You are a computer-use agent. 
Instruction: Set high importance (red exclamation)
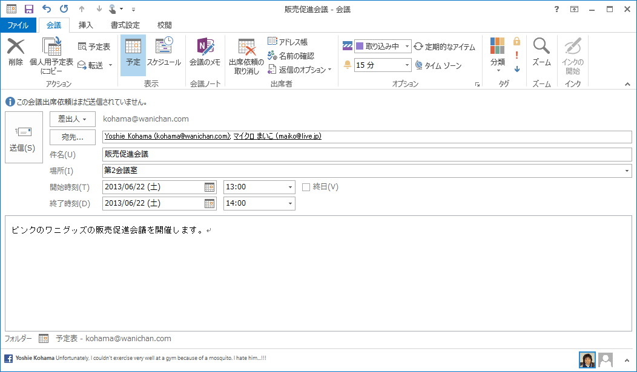(x=517, y=55)
